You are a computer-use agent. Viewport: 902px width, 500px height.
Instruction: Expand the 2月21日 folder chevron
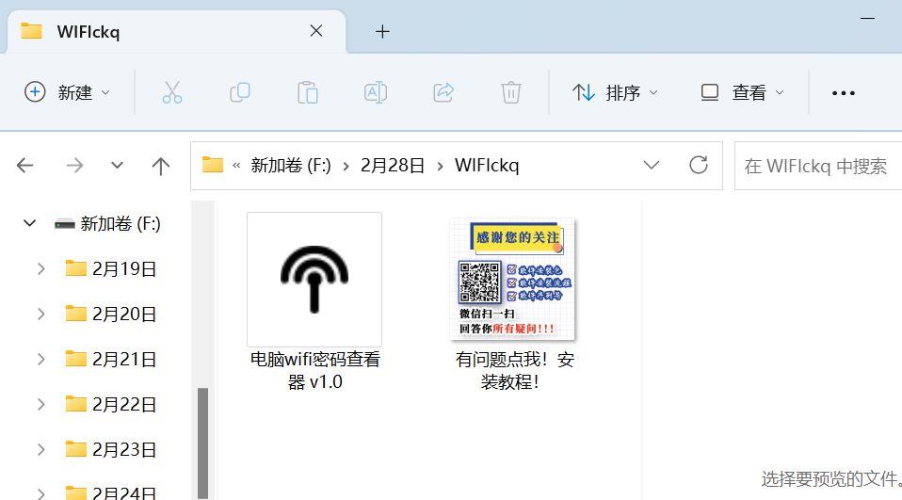pyautogui.click(x=40, y=359)
